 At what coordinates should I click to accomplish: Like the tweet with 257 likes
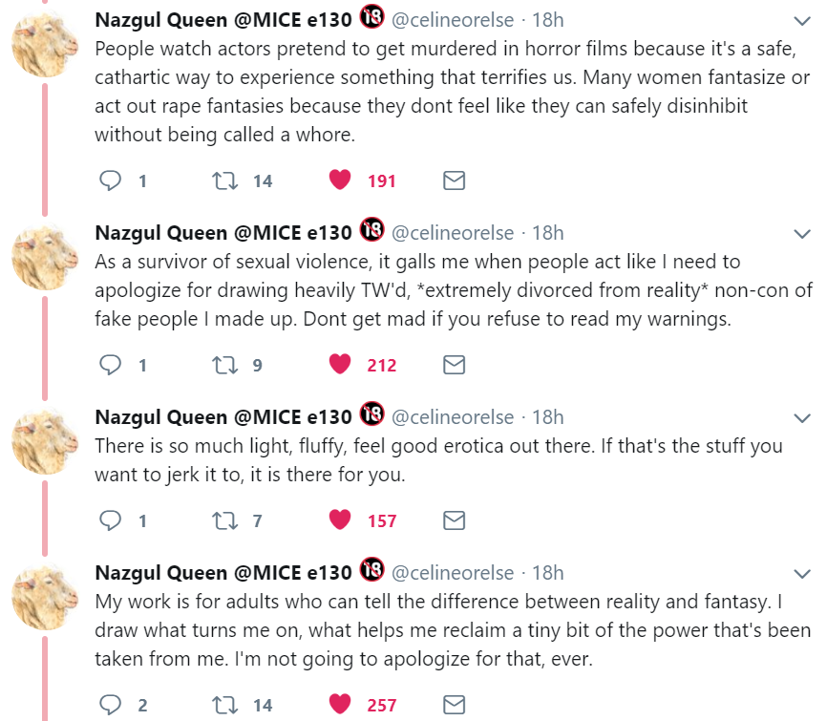(340, 706)
